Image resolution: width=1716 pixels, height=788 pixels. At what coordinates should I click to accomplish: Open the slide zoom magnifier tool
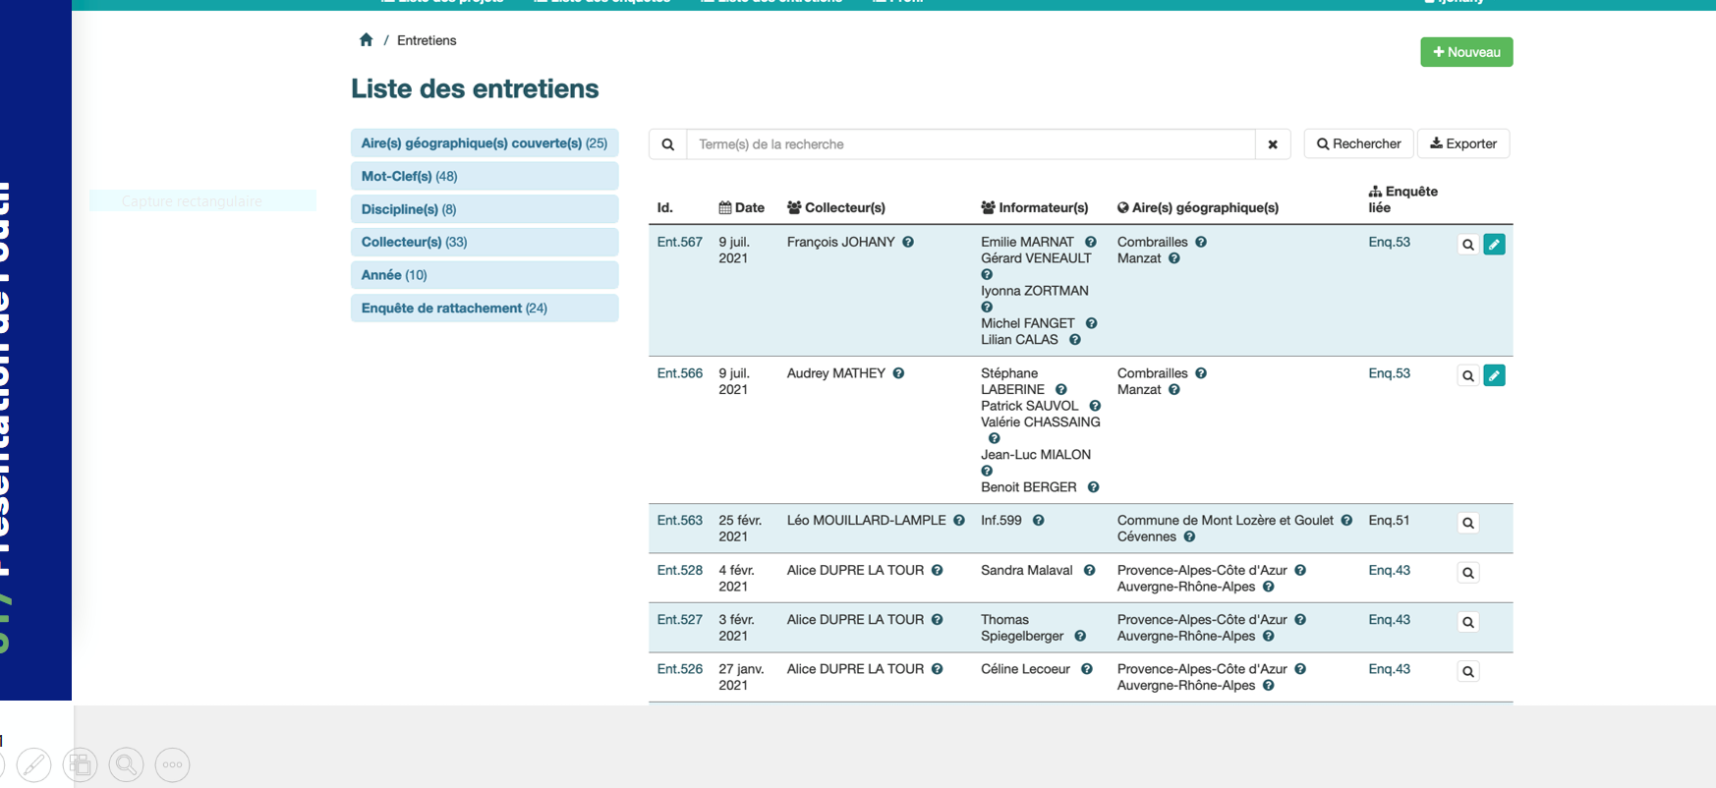point(126,764)
